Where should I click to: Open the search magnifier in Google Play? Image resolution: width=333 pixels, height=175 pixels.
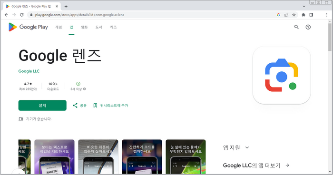(296, 27)
